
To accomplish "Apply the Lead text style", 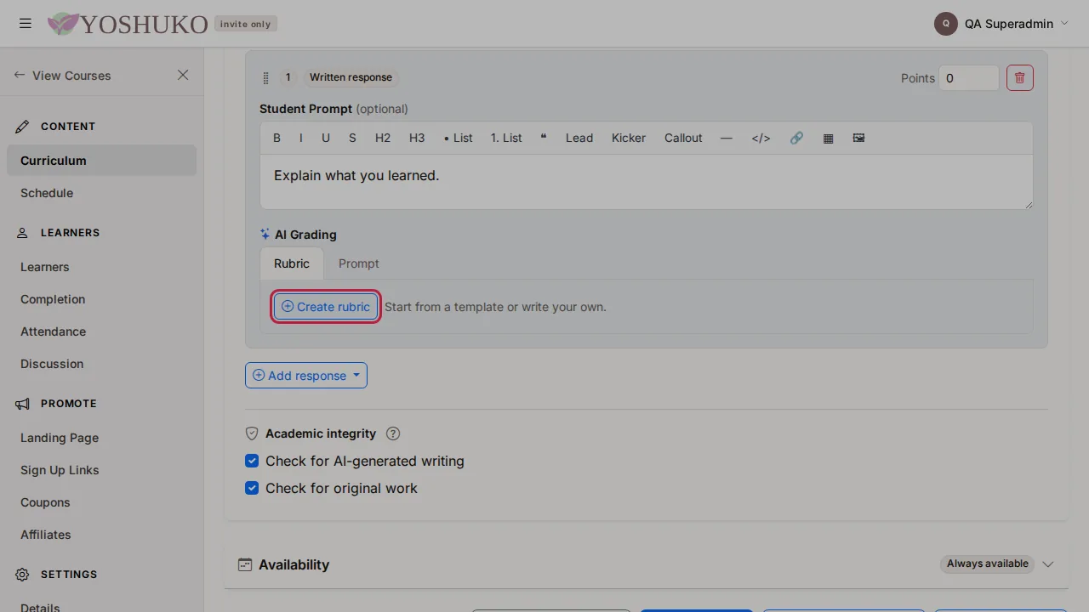I will 579,138.
